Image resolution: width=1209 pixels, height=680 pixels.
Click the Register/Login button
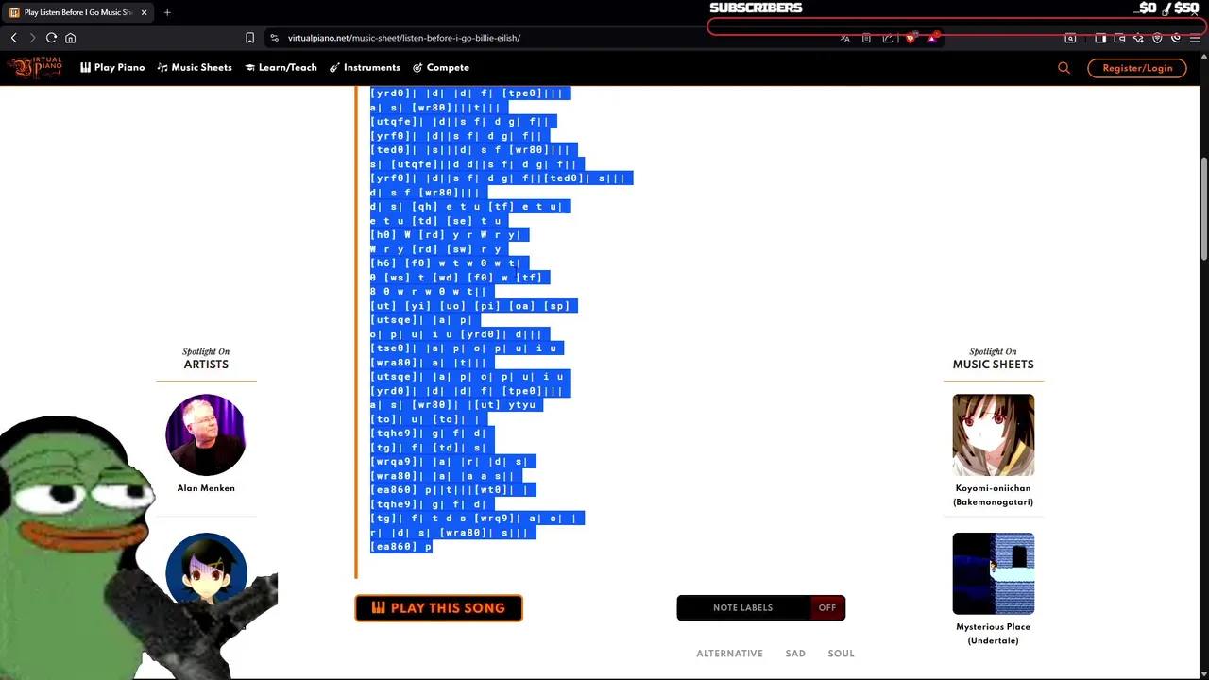(1137, 68)
